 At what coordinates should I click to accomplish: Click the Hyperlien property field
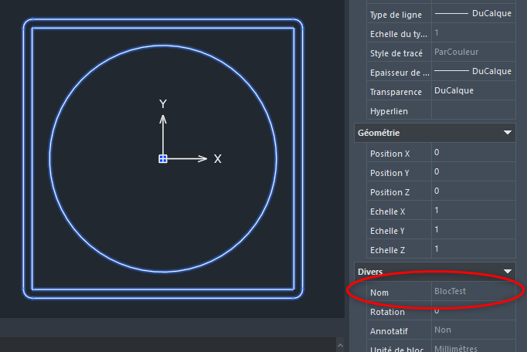pyautogui.click(x=472, y=110)
